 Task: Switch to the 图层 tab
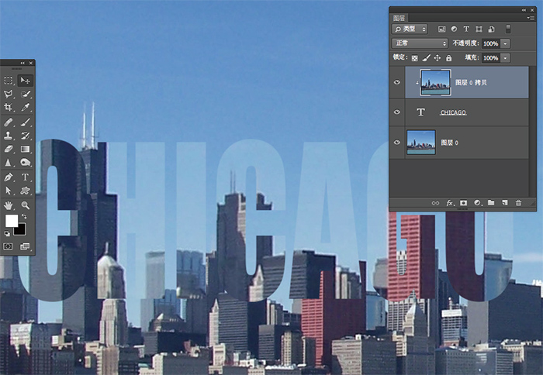399,18
